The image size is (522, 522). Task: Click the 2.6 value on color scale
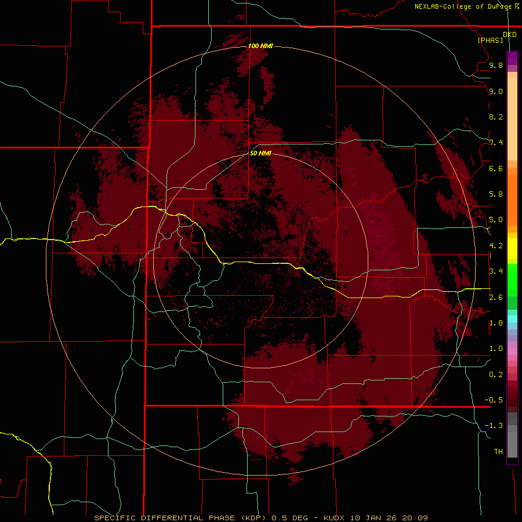pyautogui.click(x=496, y=298)
